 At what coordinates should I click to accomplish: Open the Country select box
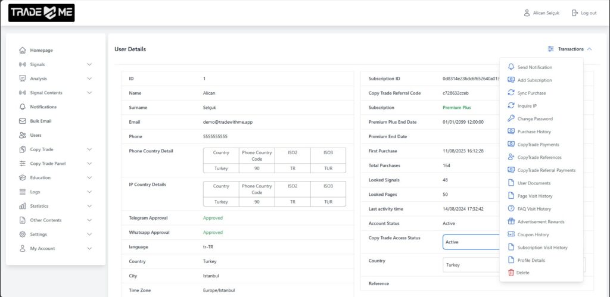click(471, 265)
